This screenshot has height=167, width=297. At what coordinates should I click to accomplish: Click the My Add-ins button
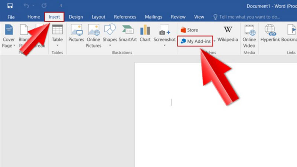[x=195, y=41]
